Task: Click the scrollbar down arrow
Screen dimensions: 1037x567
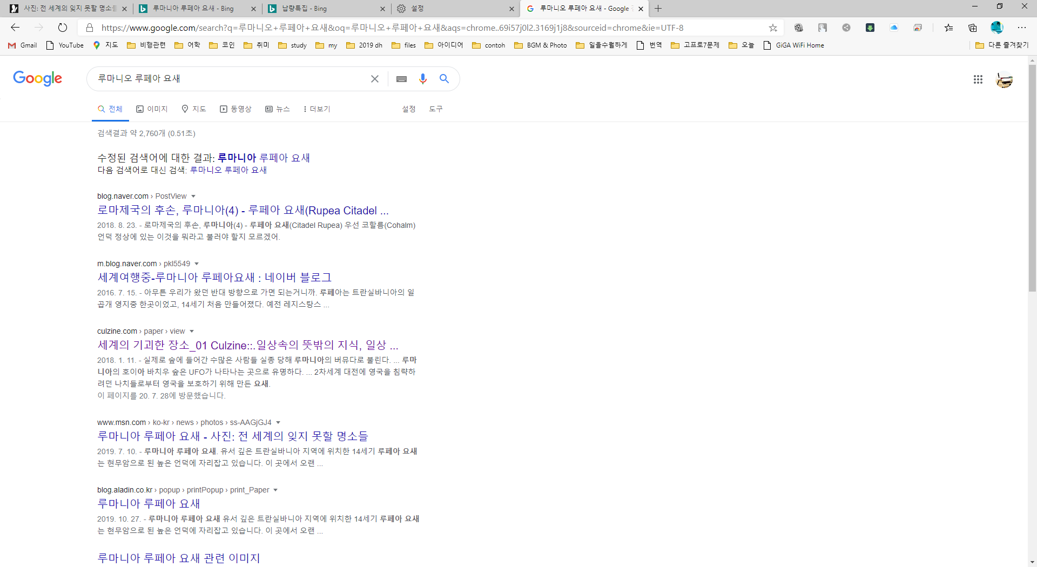Action: (x=1032, y=562)
